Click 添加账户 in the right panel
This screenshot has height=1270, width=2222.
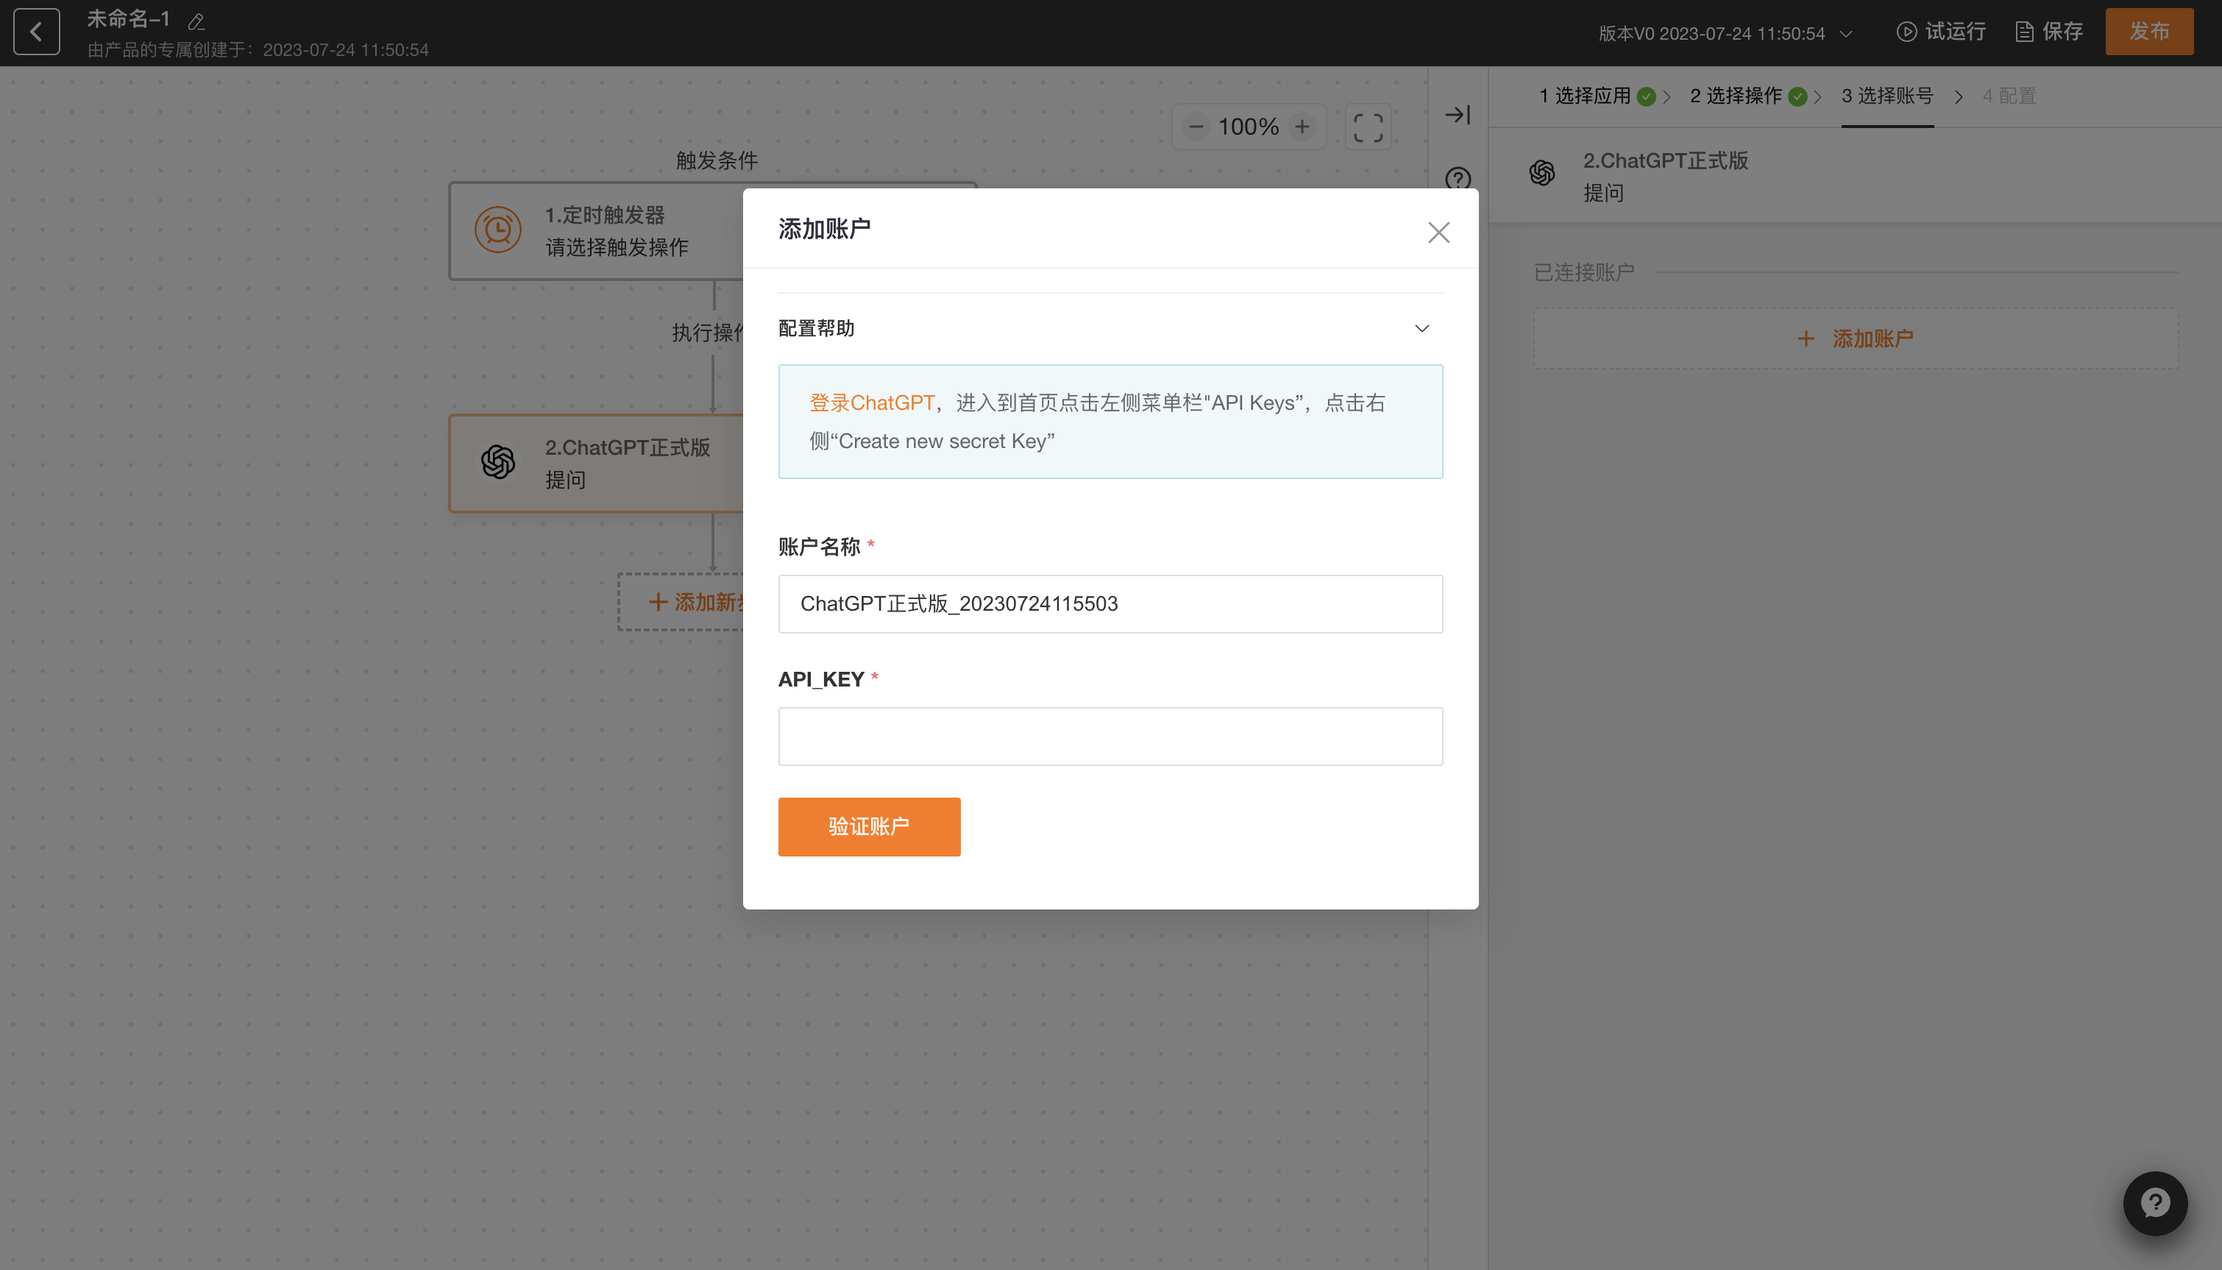click(x=1856, y=338)
